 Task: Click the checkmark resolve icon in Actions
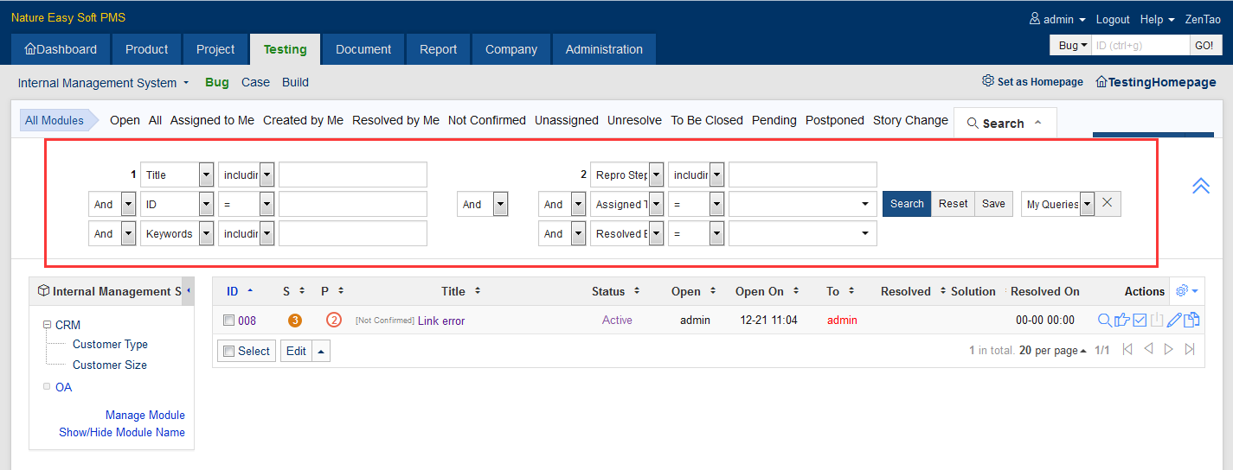tap(1140, 321)
